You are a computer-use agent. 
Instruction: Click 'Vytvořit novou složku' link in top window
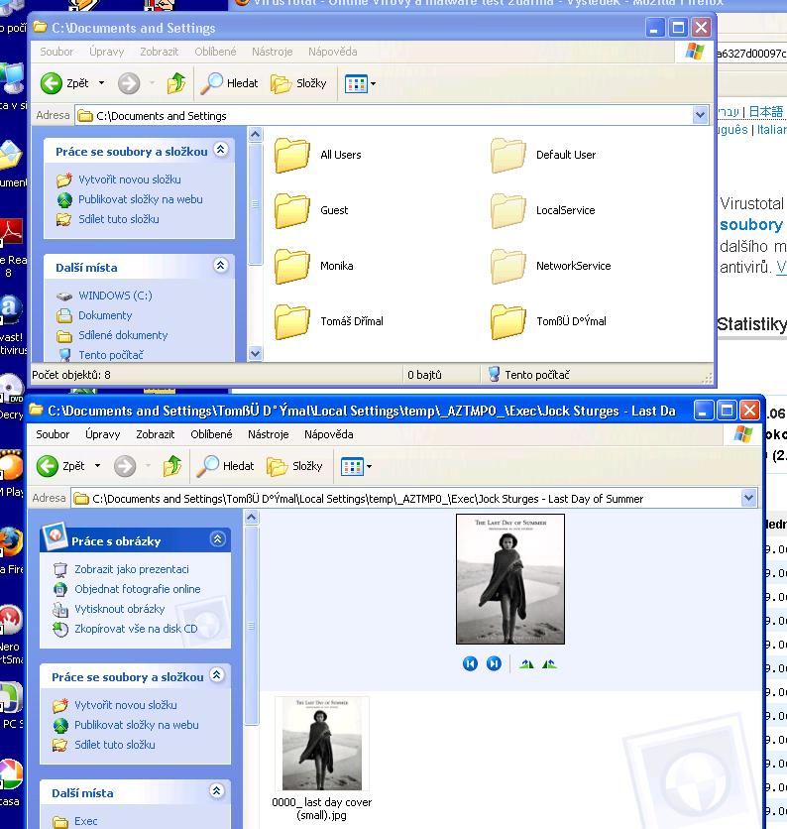coord(129,179)
